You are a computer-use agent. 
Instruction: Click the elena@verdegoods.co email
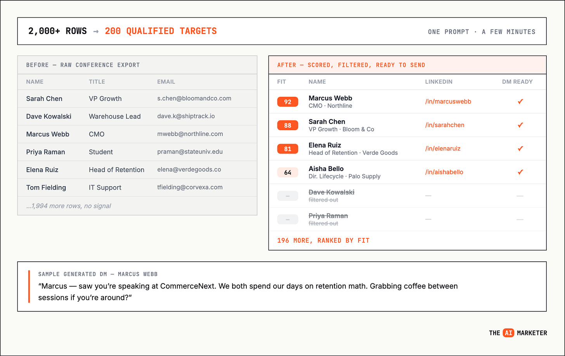[x=189, y=170]
